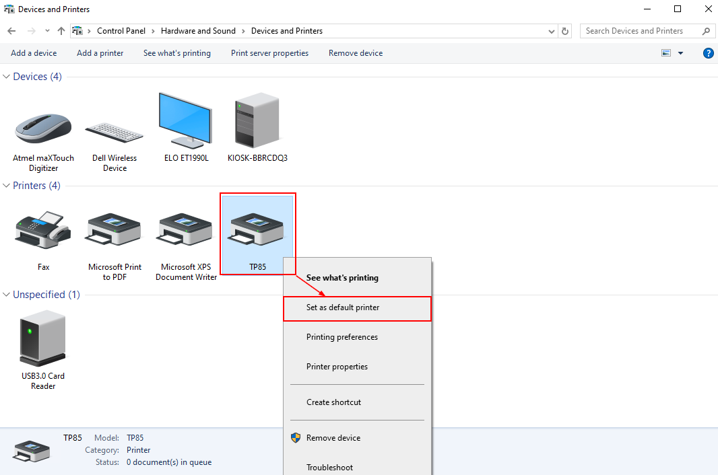Select the ELO ET1990L monitor icon

185,121
